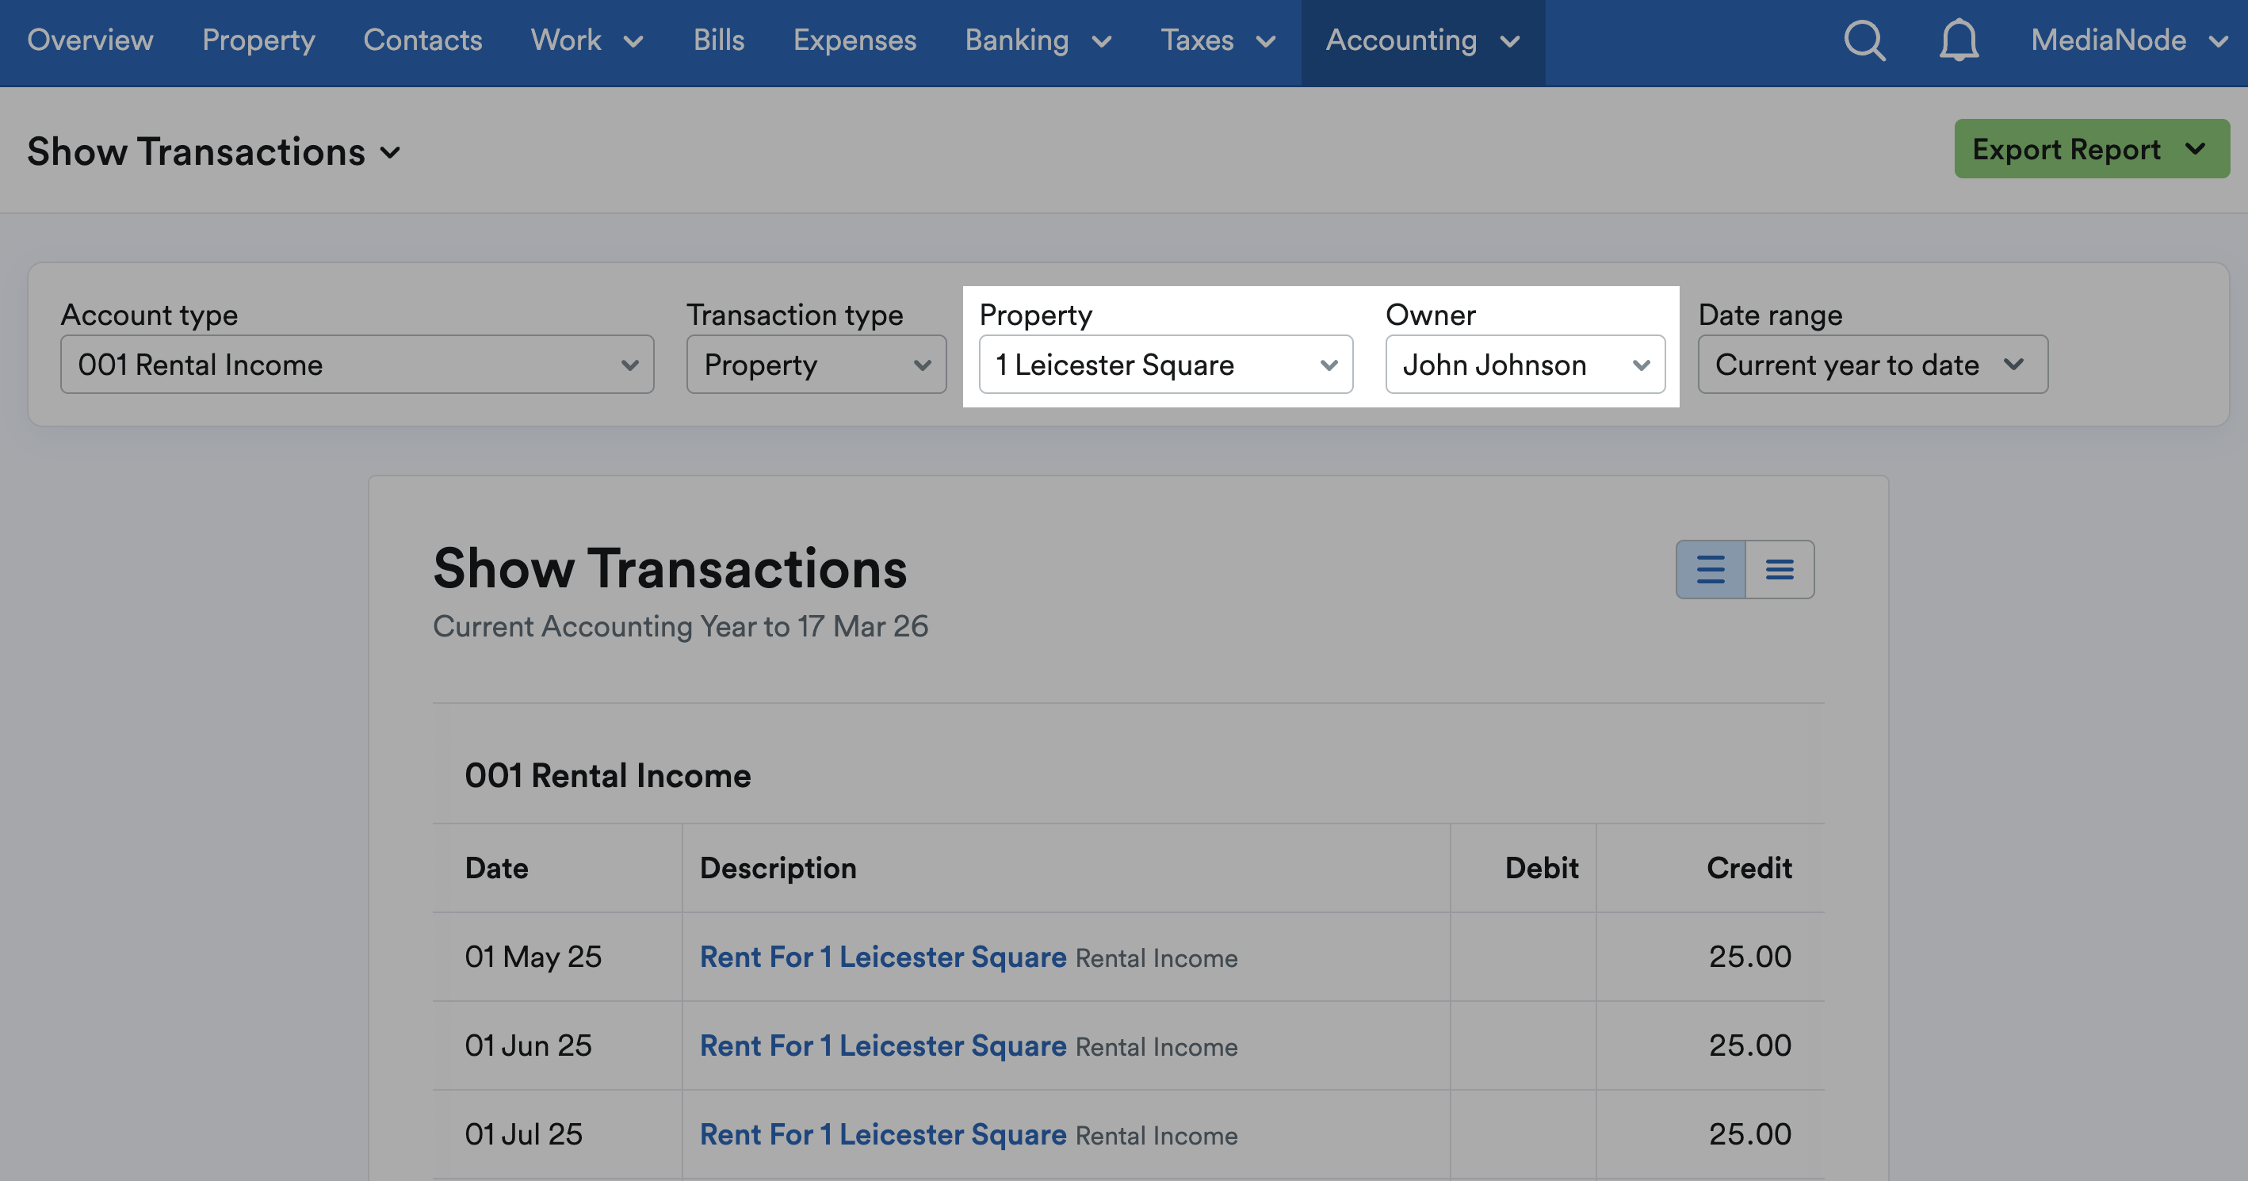
Task: Open the Transaction type dropdown
Action: [816, 364]
